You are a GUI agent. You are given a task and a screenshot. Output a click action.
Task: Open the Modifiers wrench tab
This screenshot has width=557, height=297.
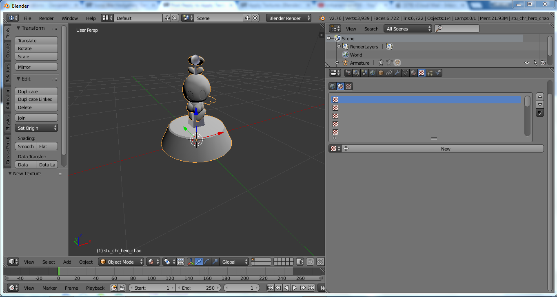[397, 73]
